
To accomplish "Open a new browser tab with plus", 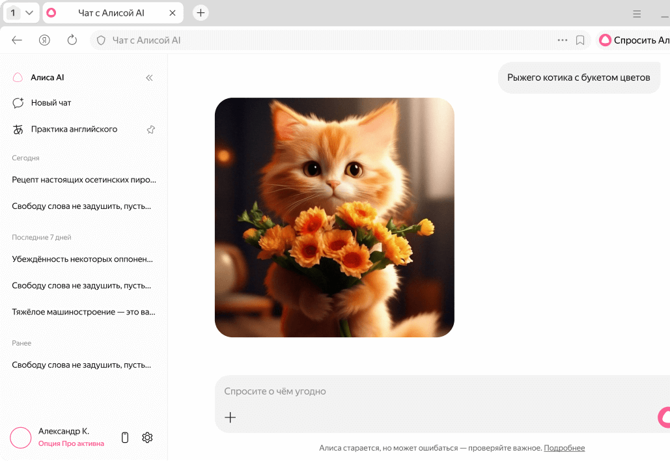I will (201, 13).
